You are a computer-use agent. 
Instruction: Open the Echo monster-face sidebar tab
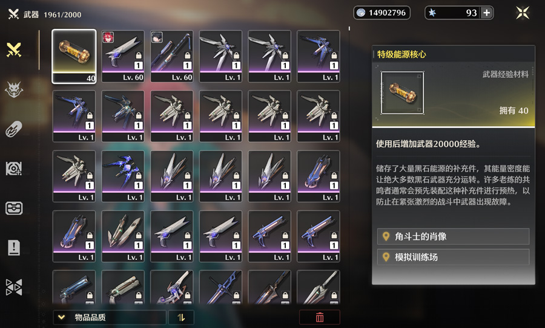(13, 90)
